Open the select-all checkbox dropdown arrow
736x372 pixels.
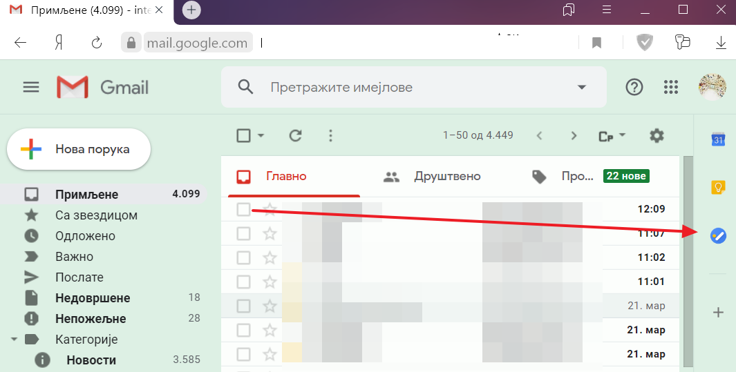pyautogui.click(x=261, y=136)
